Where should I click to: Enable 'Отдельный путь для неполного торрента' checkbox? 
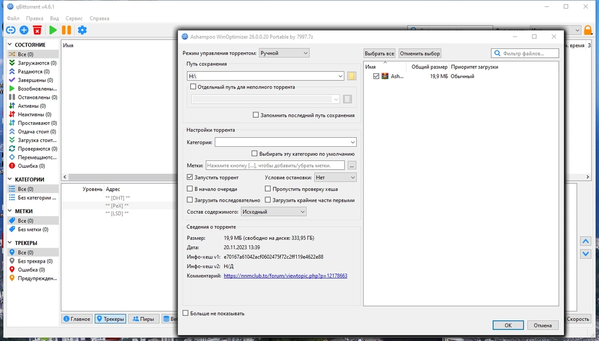point(194,87)
